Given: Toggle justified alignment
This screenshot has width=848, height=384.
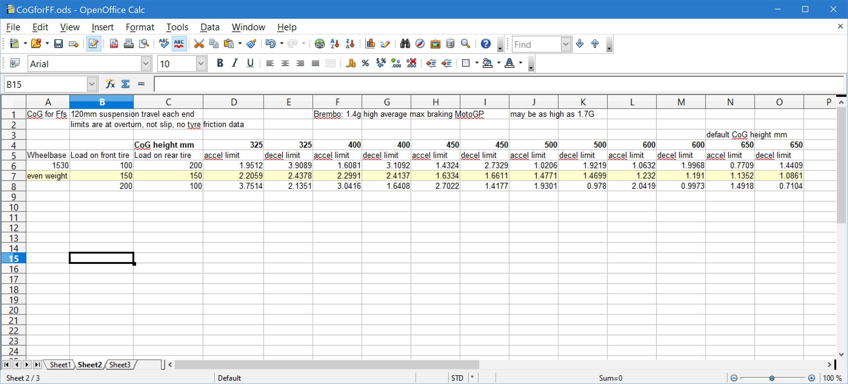Looking at the screenshot, I should pyautogui.click(x=315, y=63).
